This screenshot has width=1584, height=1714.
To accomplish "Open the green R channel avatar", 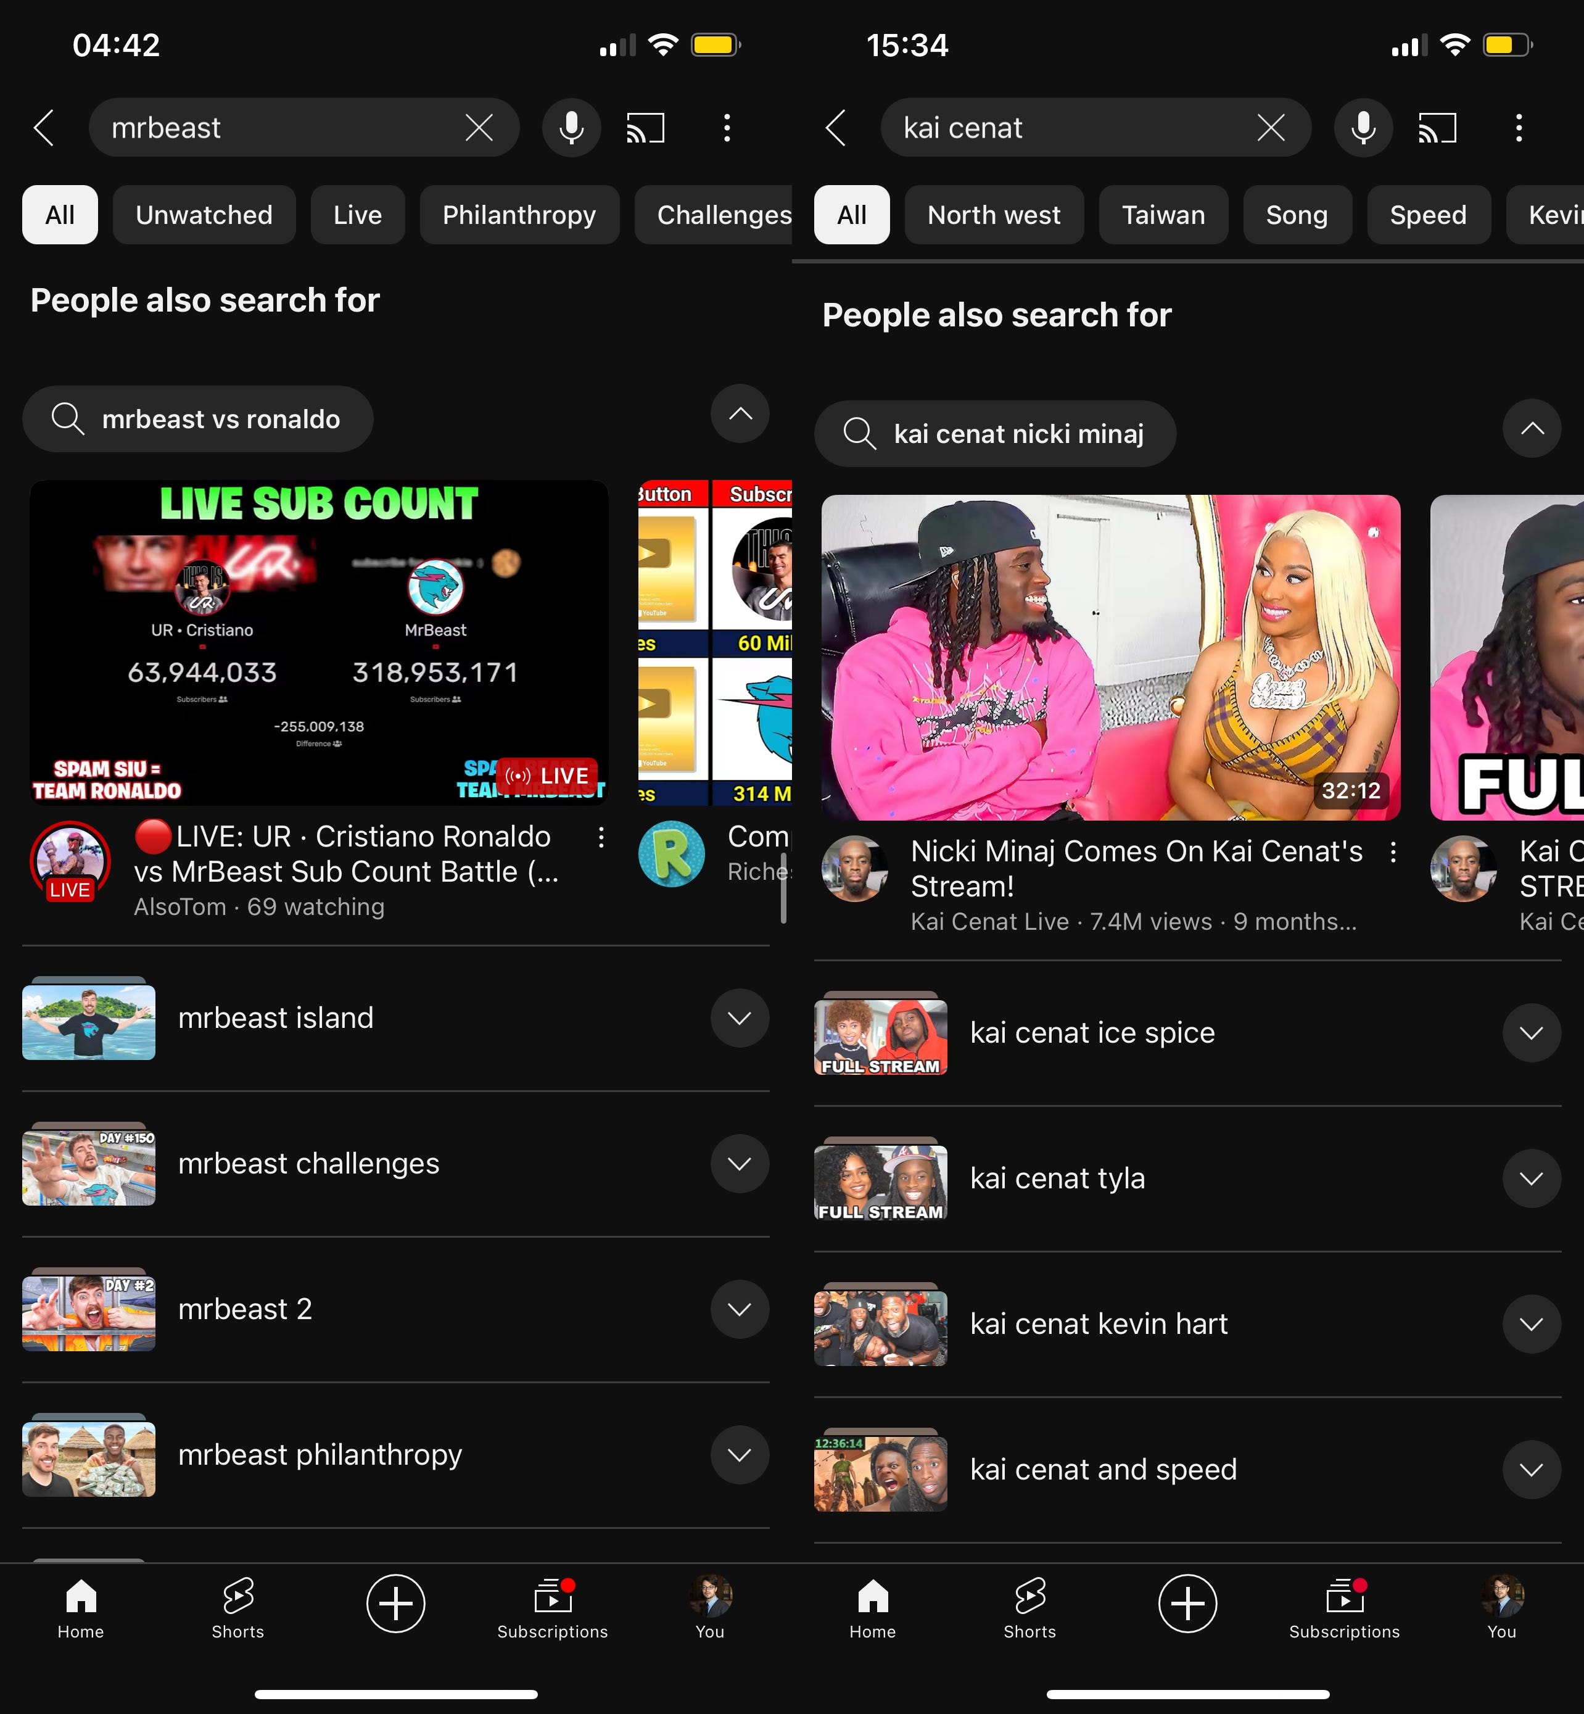I will point(672,854).
